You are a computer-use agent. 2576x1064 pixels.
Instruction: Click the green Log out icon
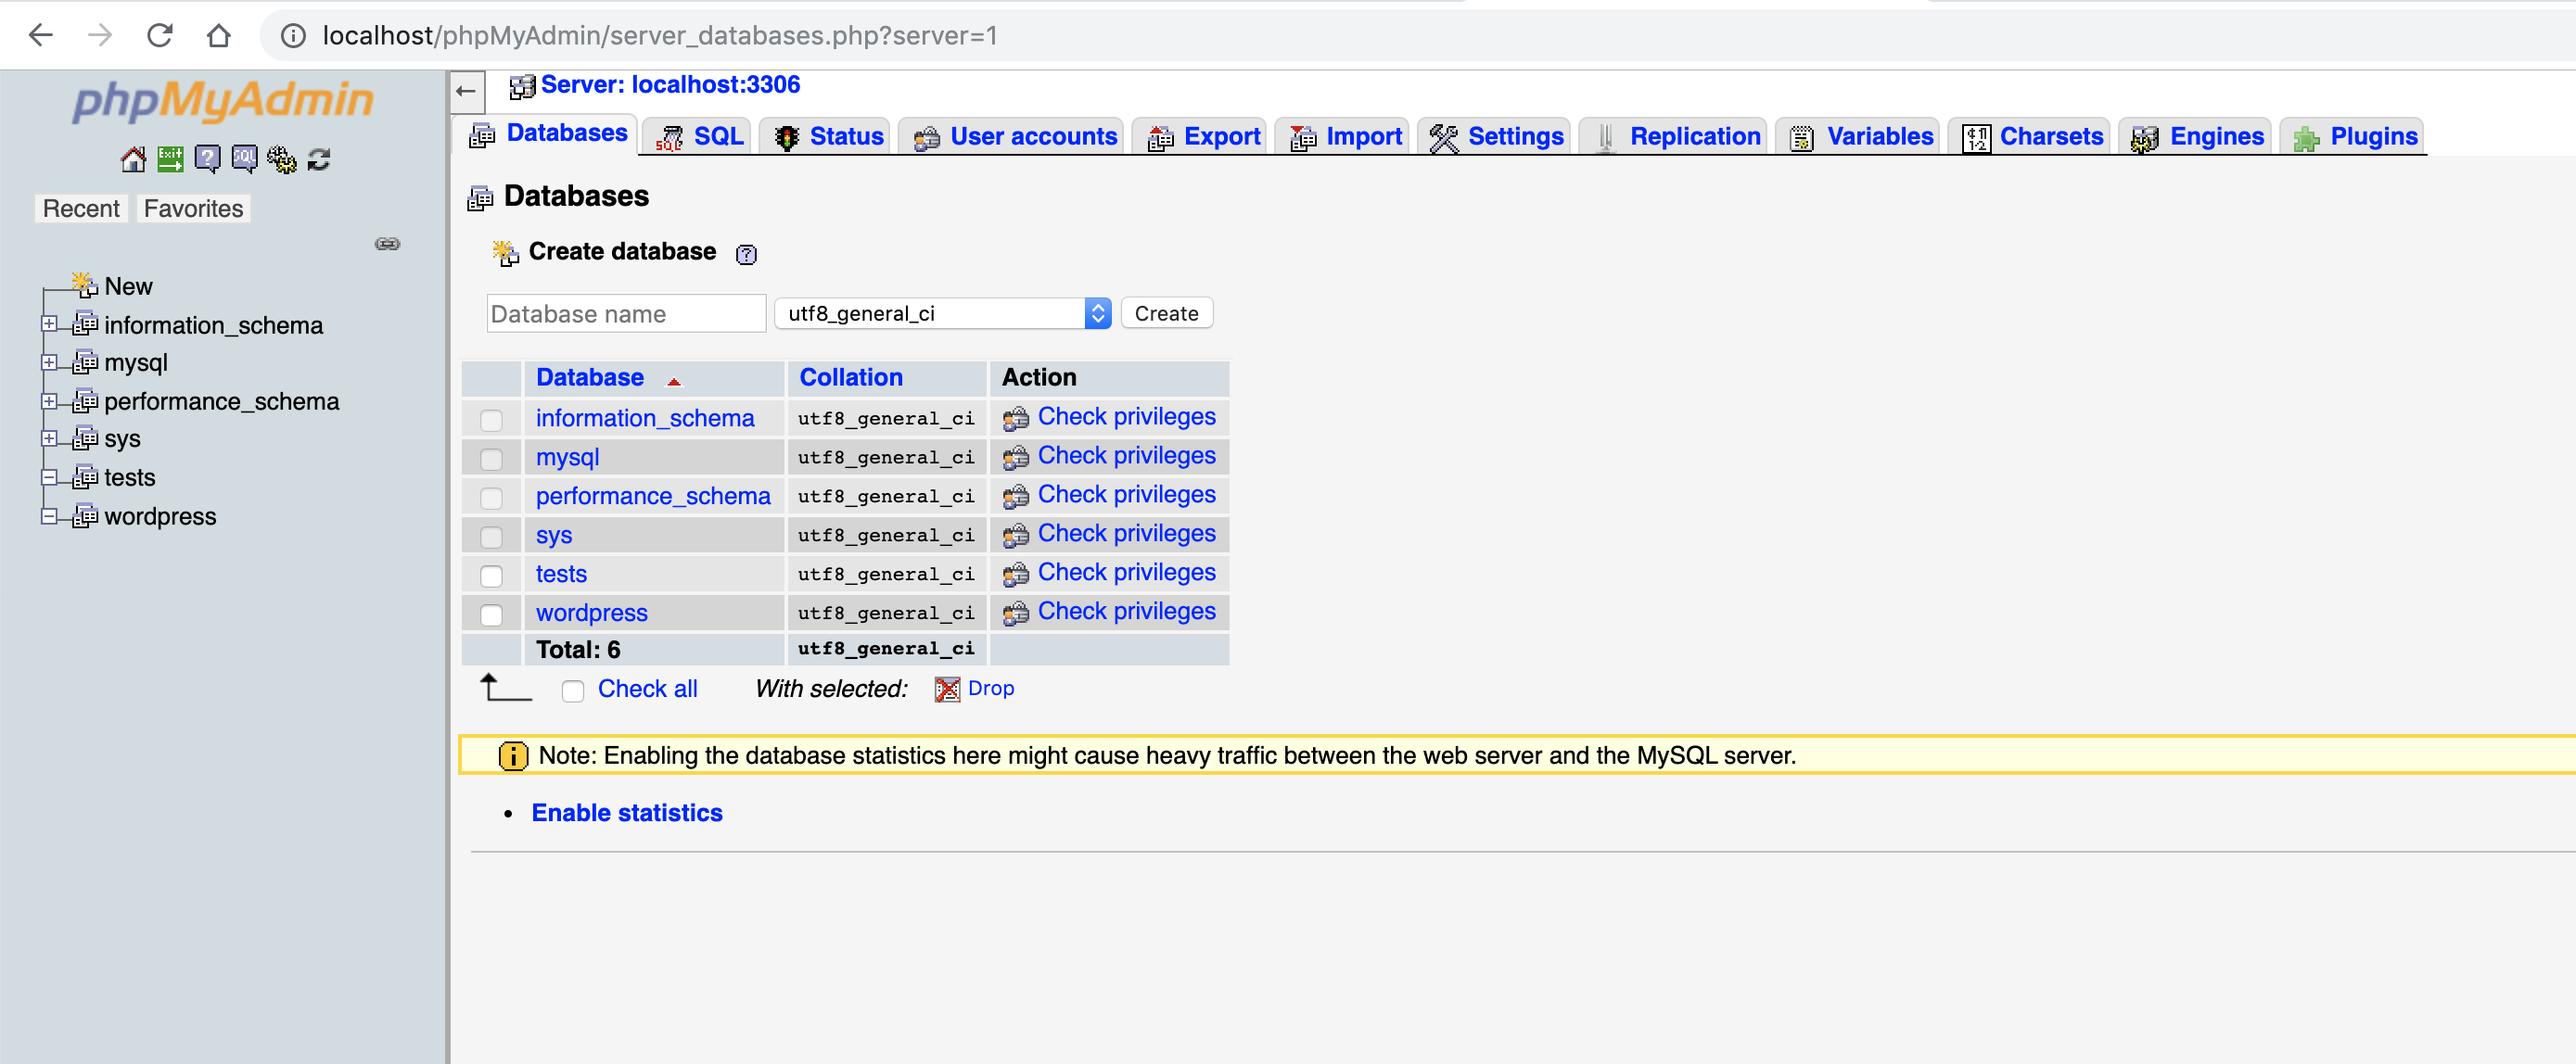pos(170,158)
